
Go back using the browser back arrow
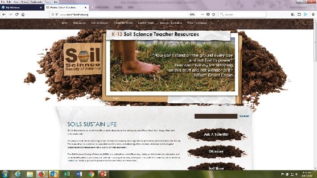click(x=4, y=15)
